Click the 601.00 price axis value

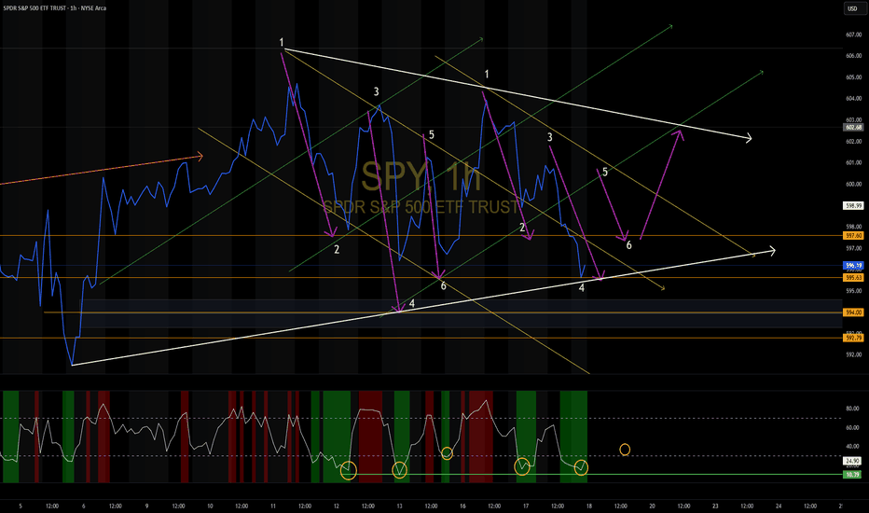(853, 162)
